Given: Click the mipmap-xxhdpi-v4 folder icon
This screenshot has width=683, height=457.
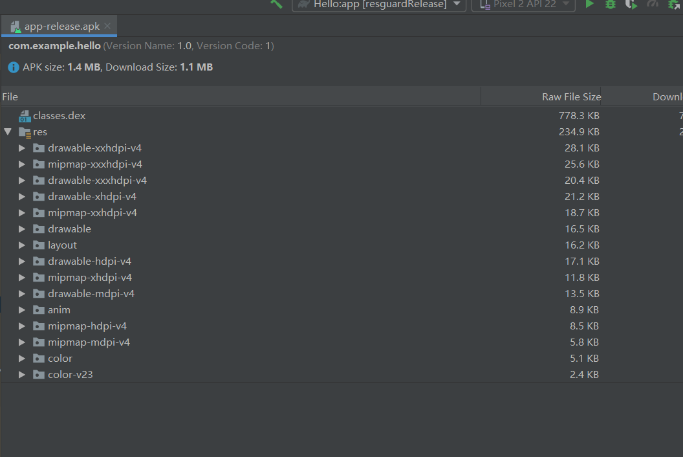Looking at the screenshot, I should coord(39,213).
